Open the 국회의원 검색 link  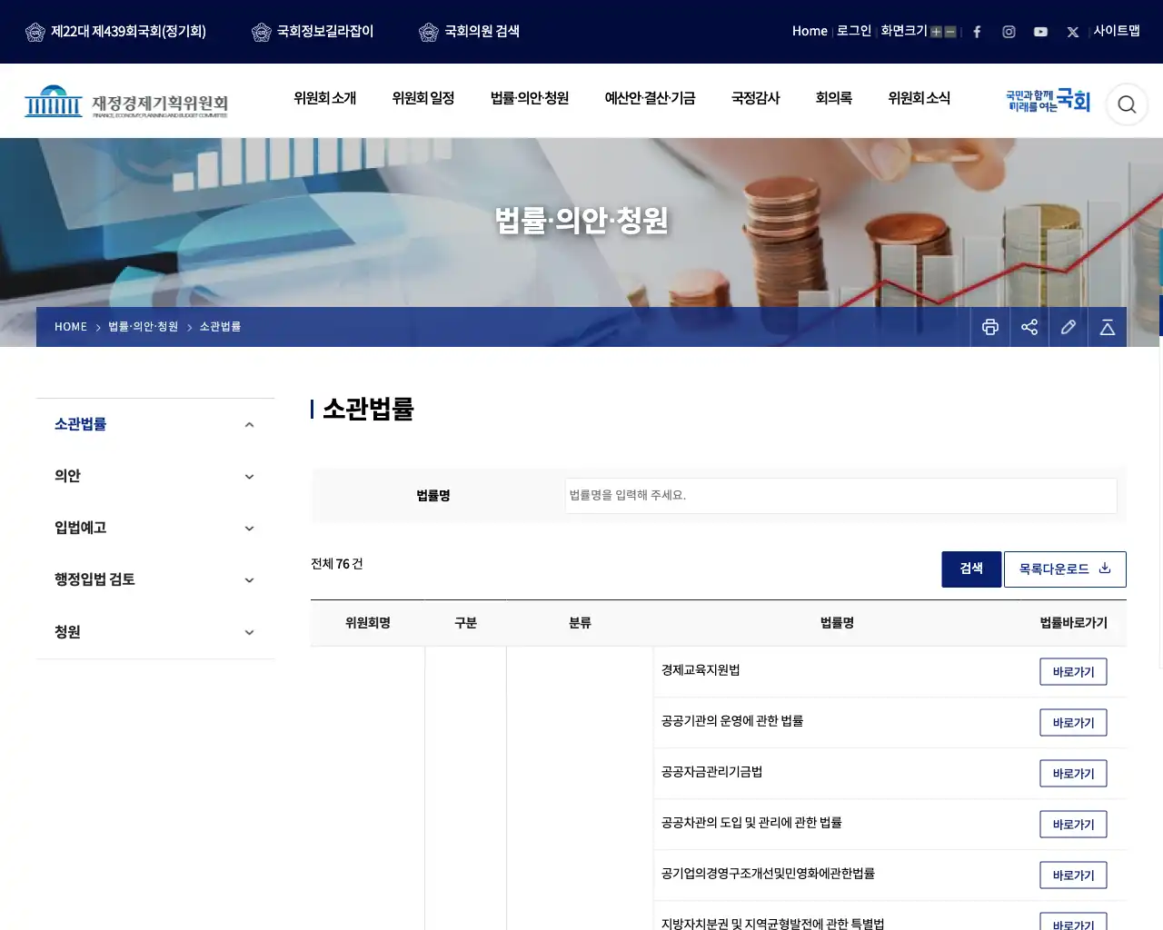[470, 32]
